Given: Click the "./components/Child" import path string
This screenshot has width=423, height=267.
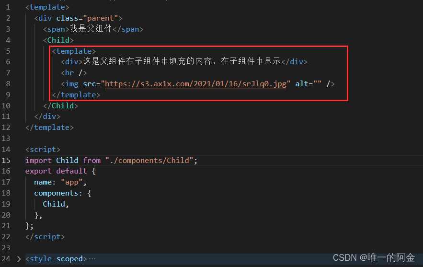Looking at the screenshot, I should [x=149, y=161].
